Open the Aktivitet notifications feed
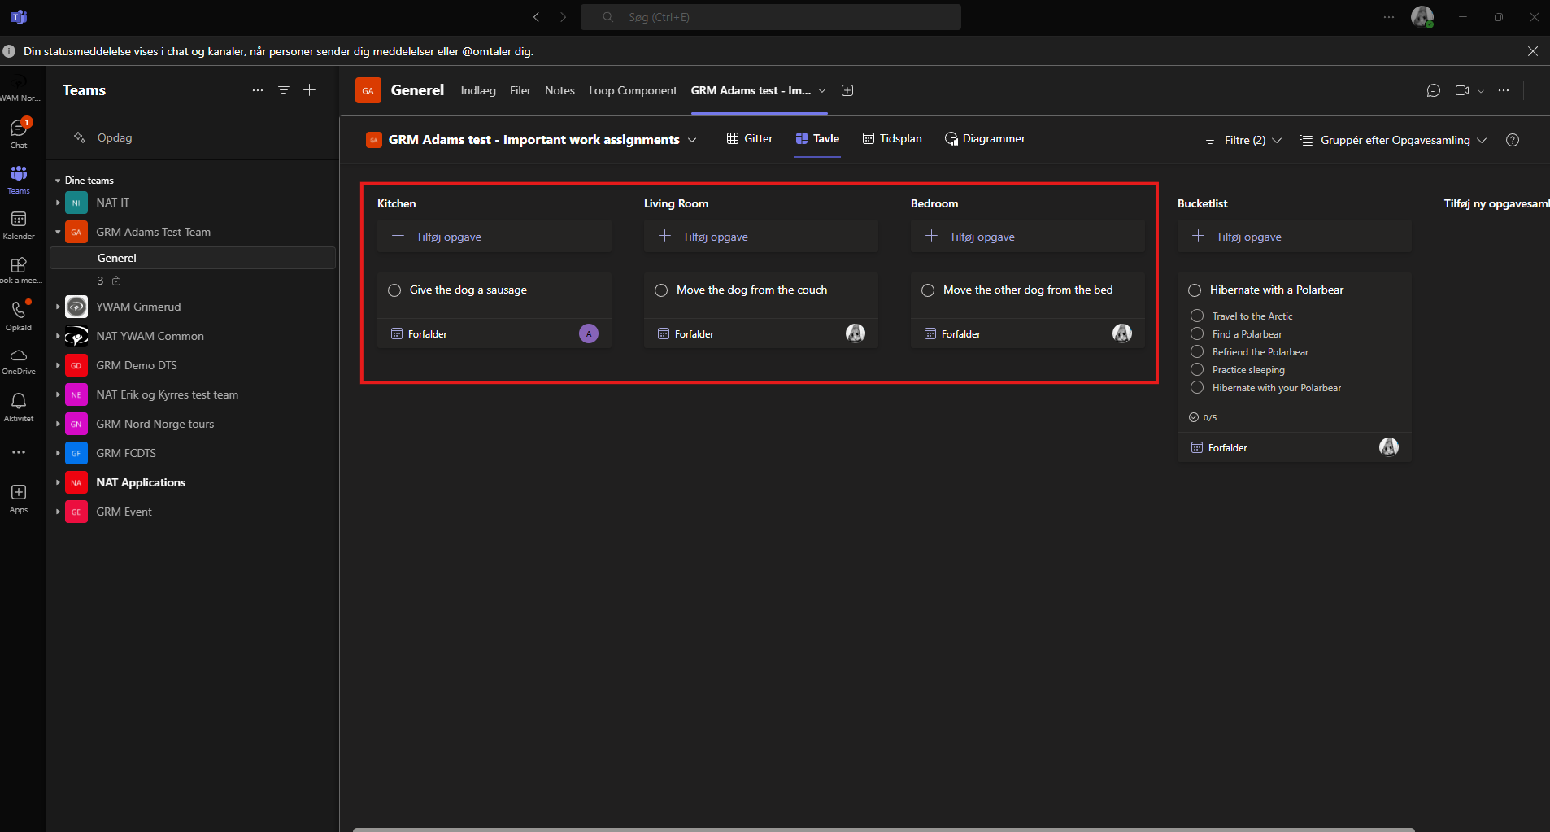 point(19,407)
